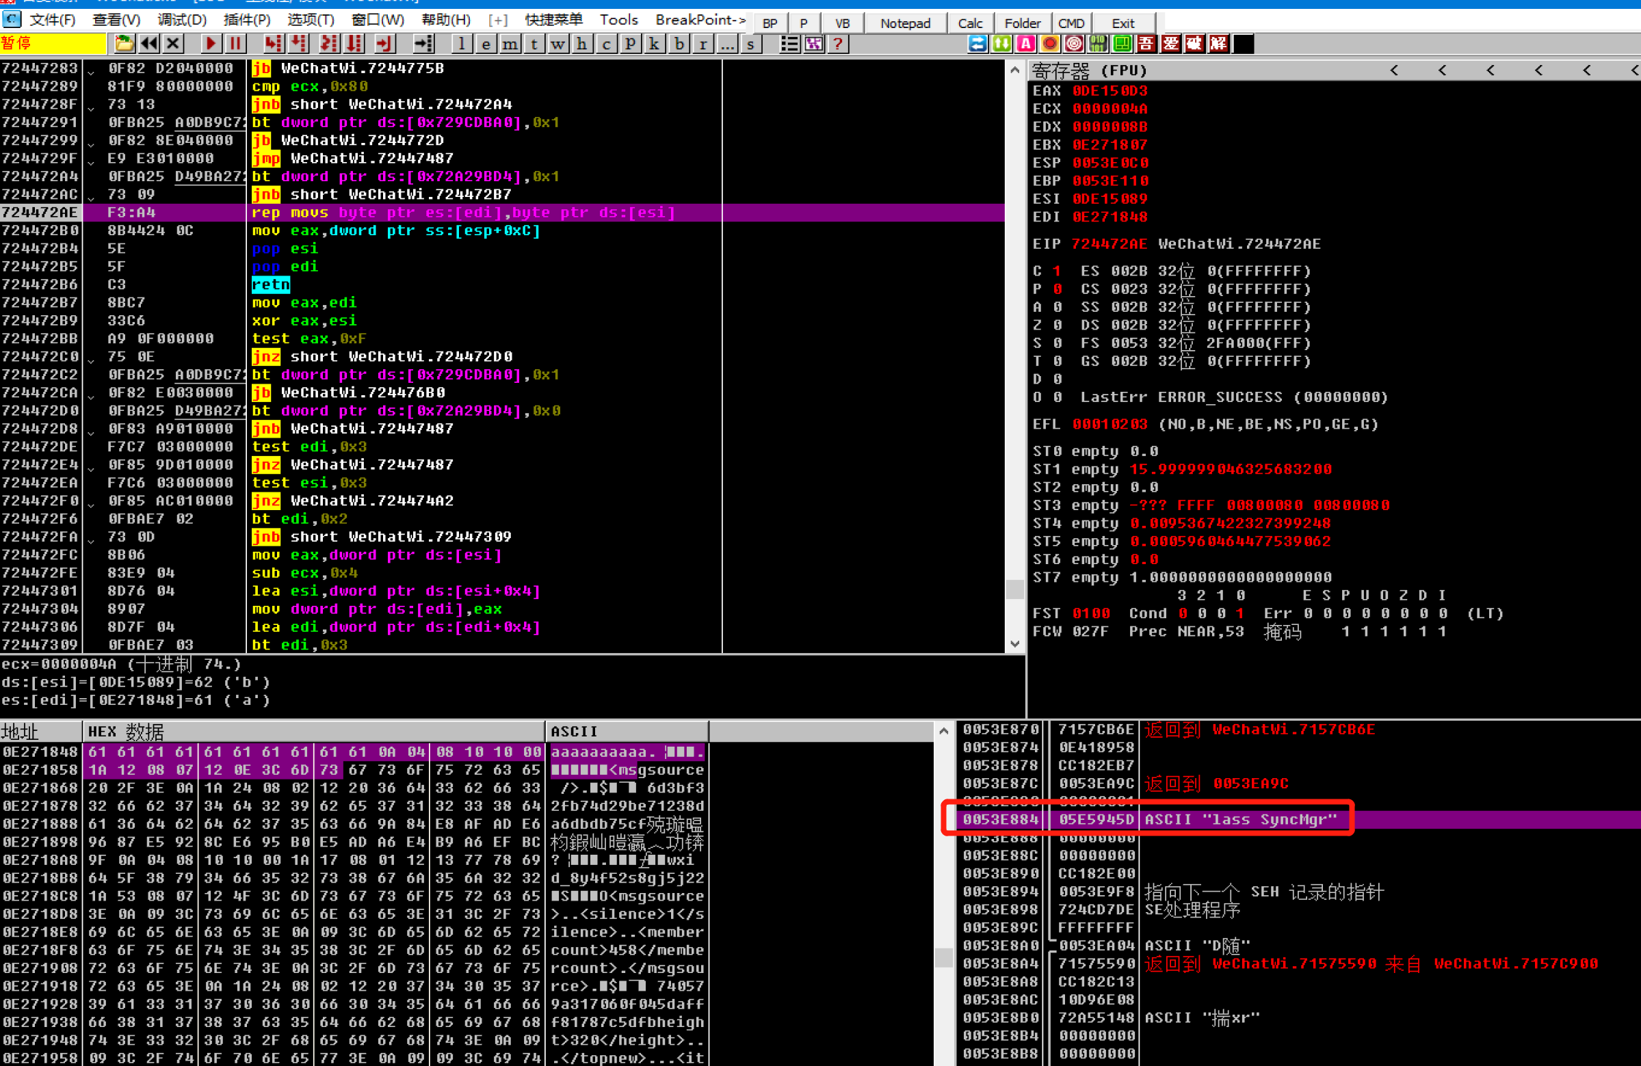Click third < arrow in registers header
This screenshot has height=1066, width=1641.
pyautogui.click(x=1491, y=70)
